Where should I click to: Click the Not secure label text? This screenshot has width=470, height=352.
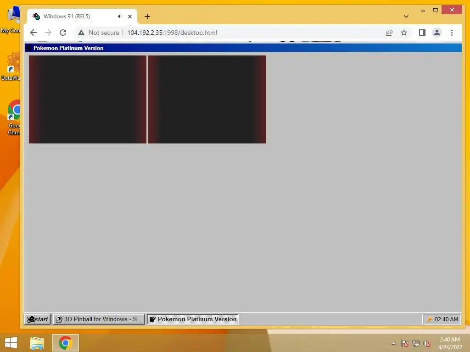pos(104,33)
